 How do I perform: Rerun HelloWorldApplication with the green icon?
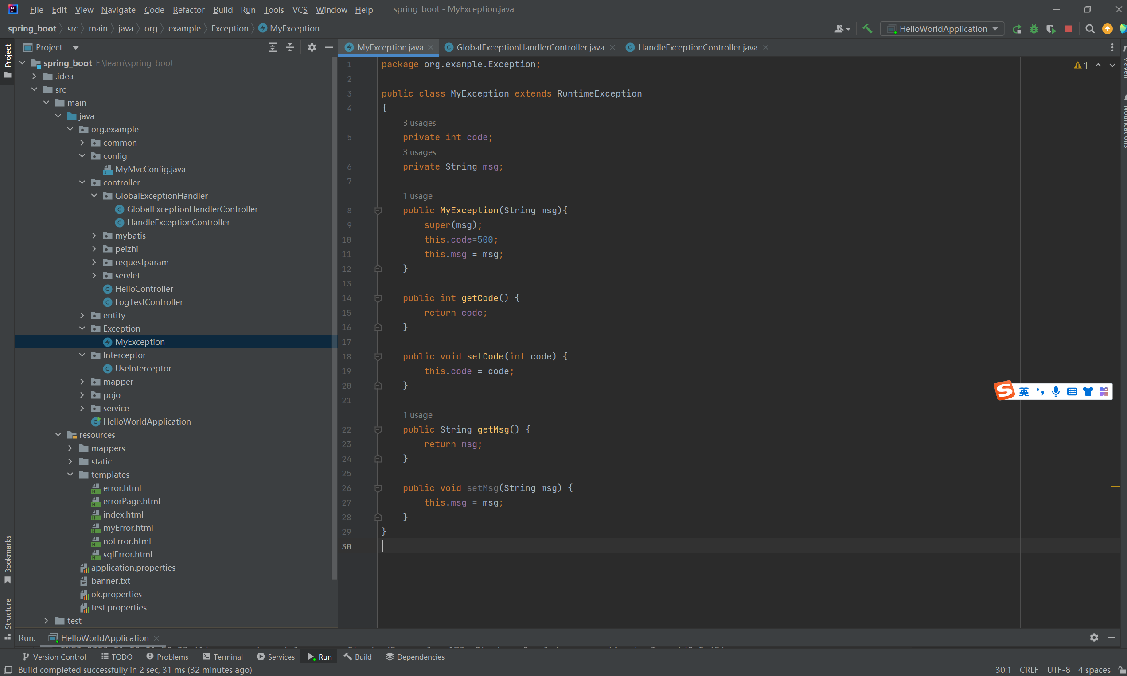[1016, 29]
